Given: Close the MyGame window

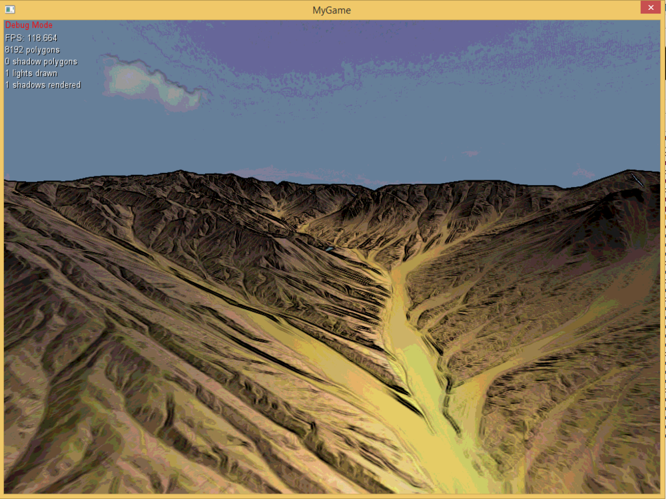Looking at the screenshot, I should tap(650, 7).
